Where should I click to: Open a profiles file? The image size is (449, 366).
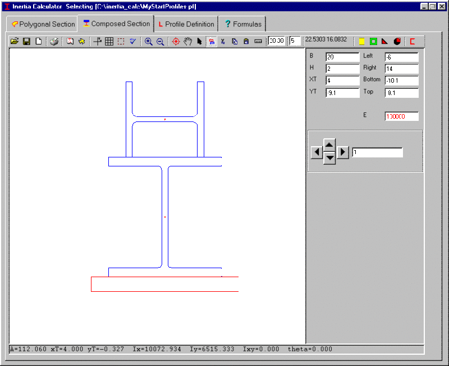point(14,40)
